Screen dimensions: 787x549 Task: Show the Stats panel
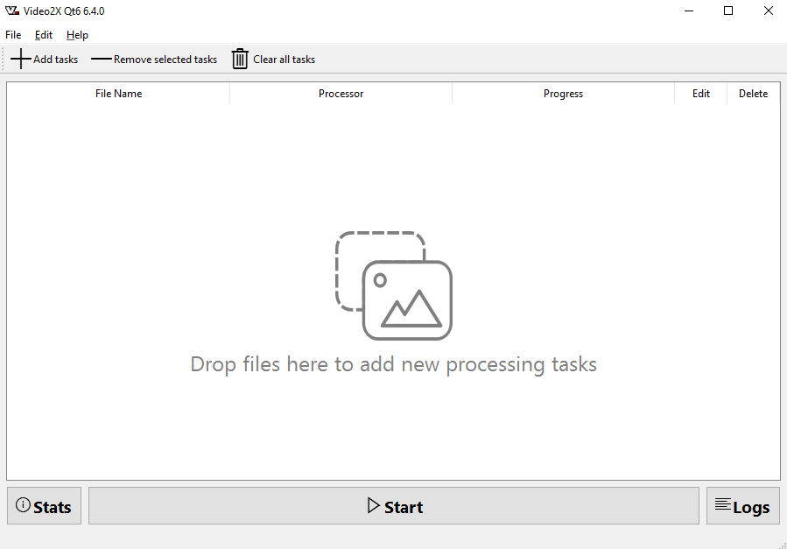(44, 506)
